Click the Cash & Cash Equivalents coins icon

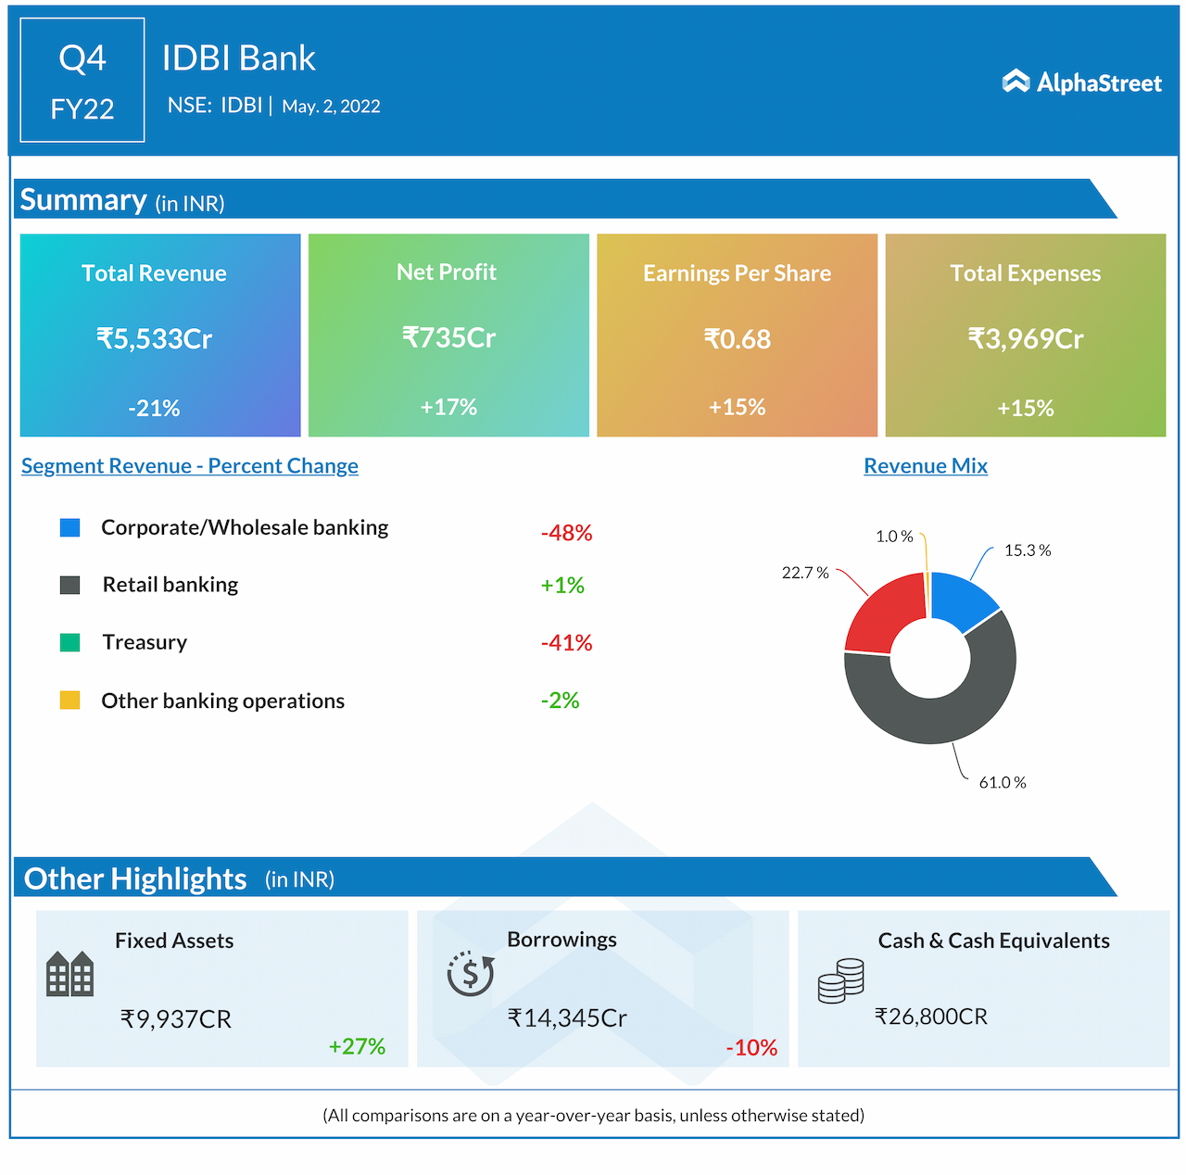tap(840, 981)
